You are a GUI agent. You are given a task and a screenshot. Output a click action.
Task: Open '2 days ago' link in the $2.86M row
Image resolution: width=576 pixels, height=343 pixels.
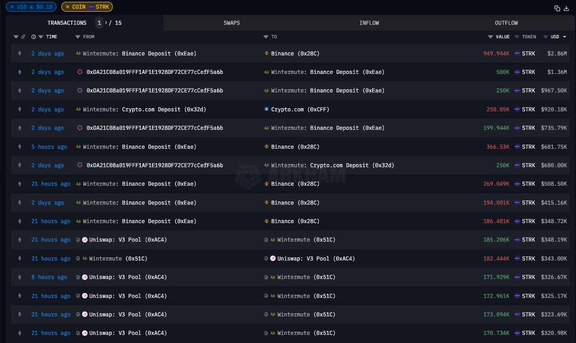click(48, 54)
